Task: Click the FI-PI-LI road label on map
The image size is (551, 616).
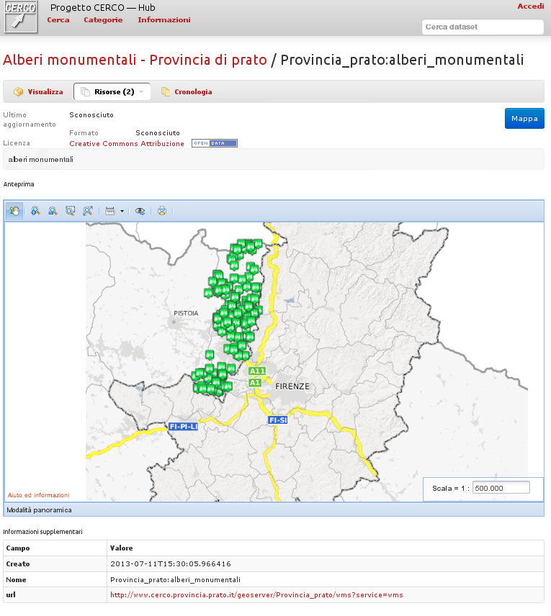Action: click(x=183, y=427)
